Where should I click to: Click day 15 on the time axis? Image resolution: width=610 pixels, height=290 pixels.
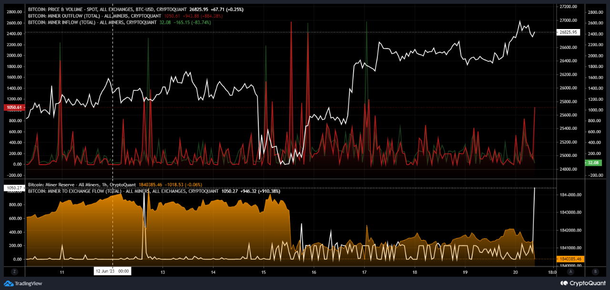click(x=264, y=272)
